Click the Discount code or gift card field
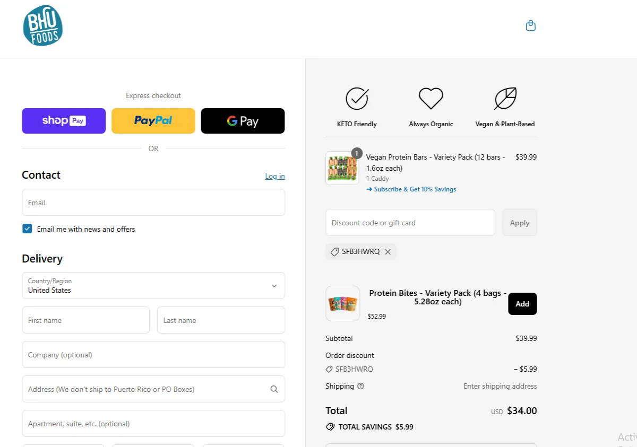 click(x=410, y=223)
